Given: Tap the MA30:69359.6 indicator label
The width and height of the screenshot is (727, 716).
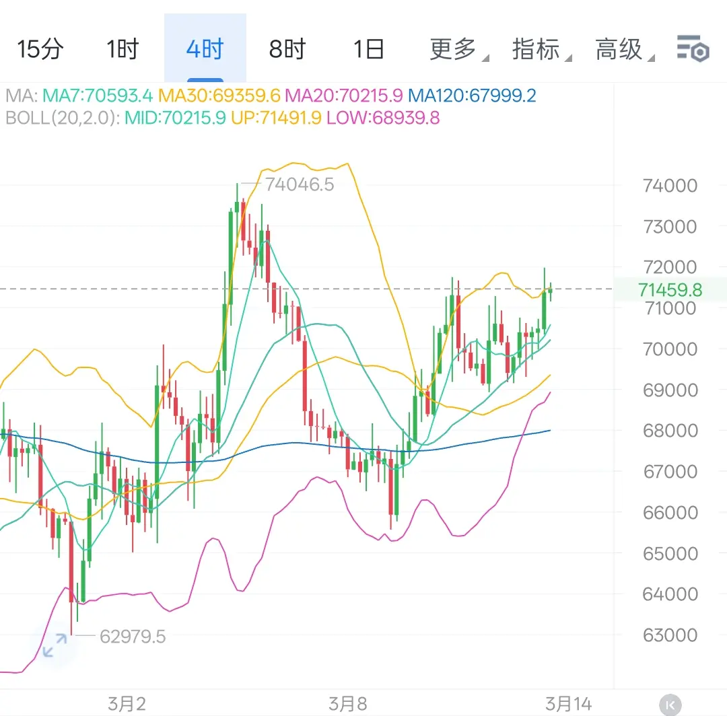Looking at the screenshot, I should click(x=219, y=96).
